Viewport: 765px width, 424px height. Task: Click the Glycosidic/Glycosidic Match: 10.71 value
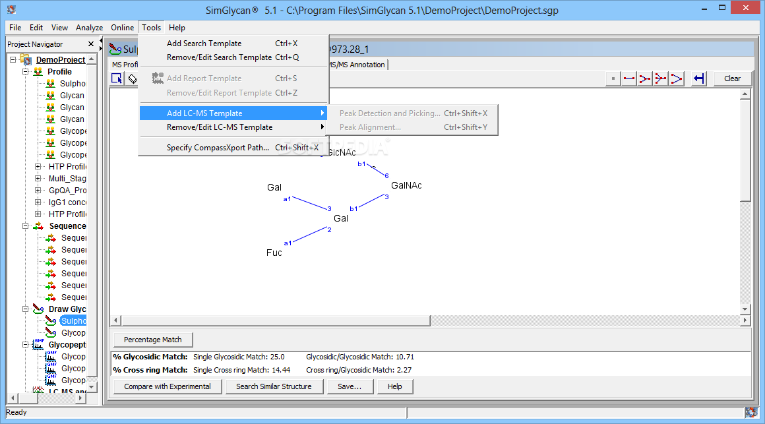click(360, 357)
